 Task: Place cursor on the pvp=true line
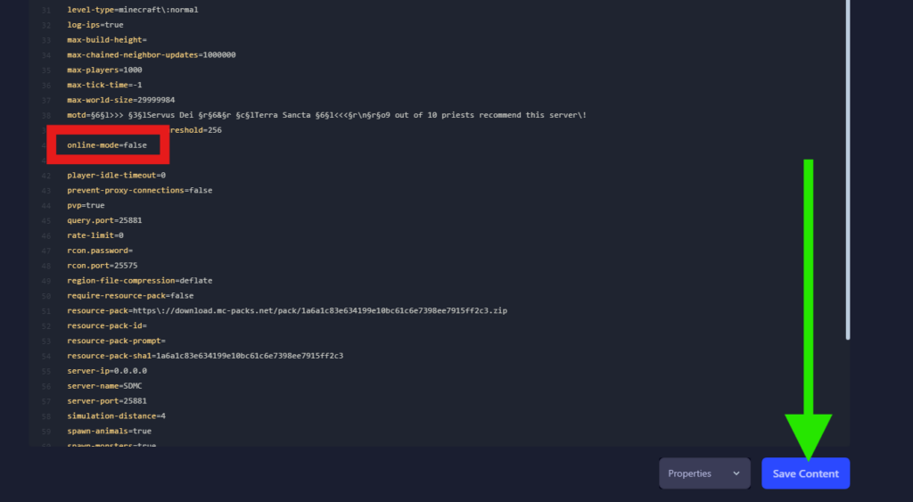(x=86, y=205)
